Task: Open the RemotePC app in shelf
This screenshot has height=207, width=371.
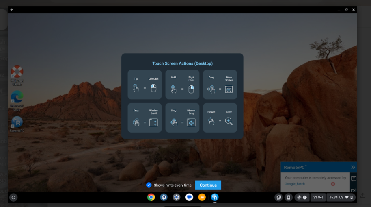Action: tap(215, 197)
